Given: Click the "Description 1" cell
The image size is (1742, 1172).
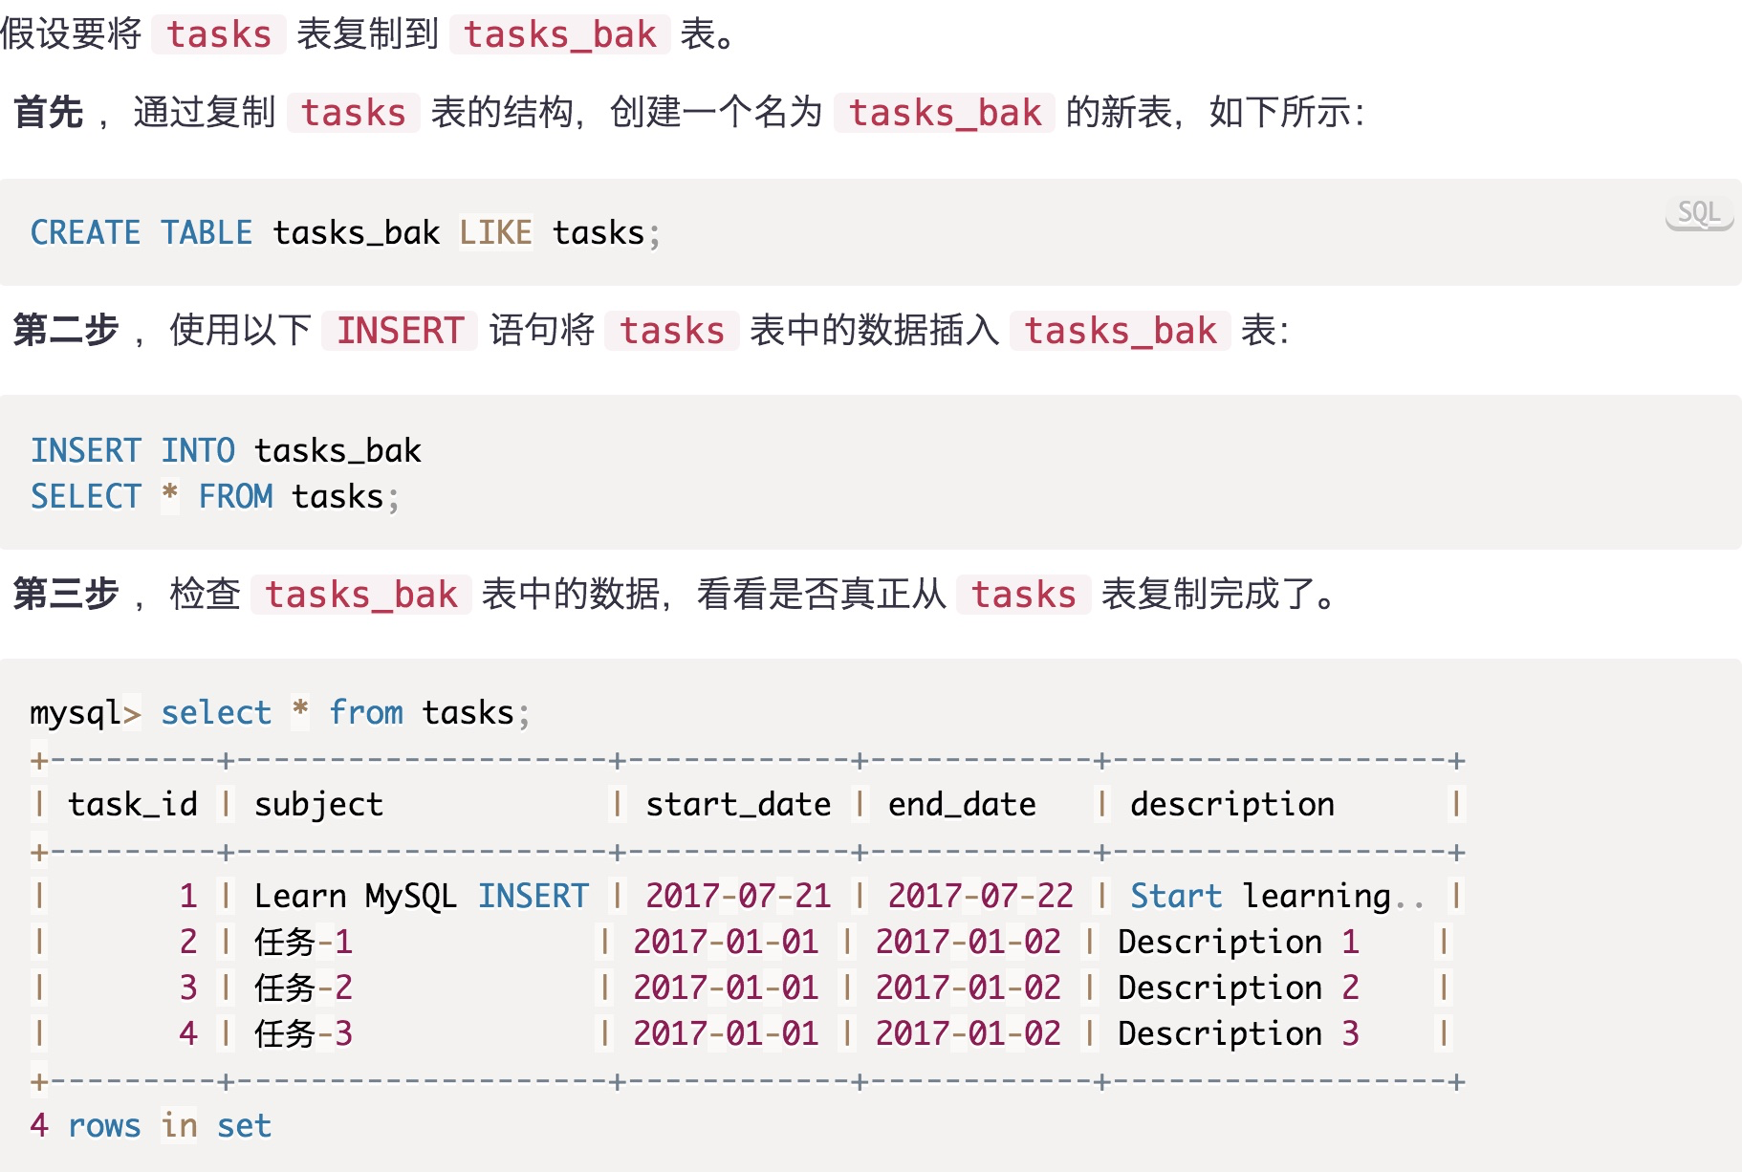Looking at the screenshot, I should 1238,942.
